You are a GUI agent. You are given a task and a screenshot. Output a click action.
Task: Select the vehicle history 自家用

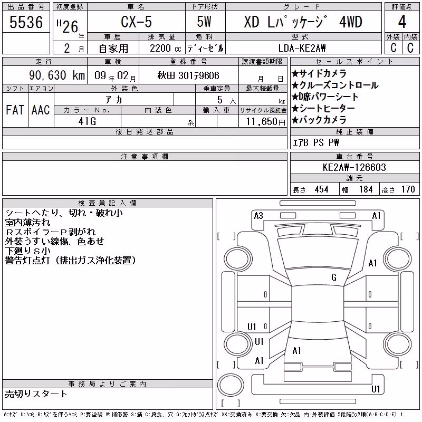pyautogui.click(x=113, y=49)
